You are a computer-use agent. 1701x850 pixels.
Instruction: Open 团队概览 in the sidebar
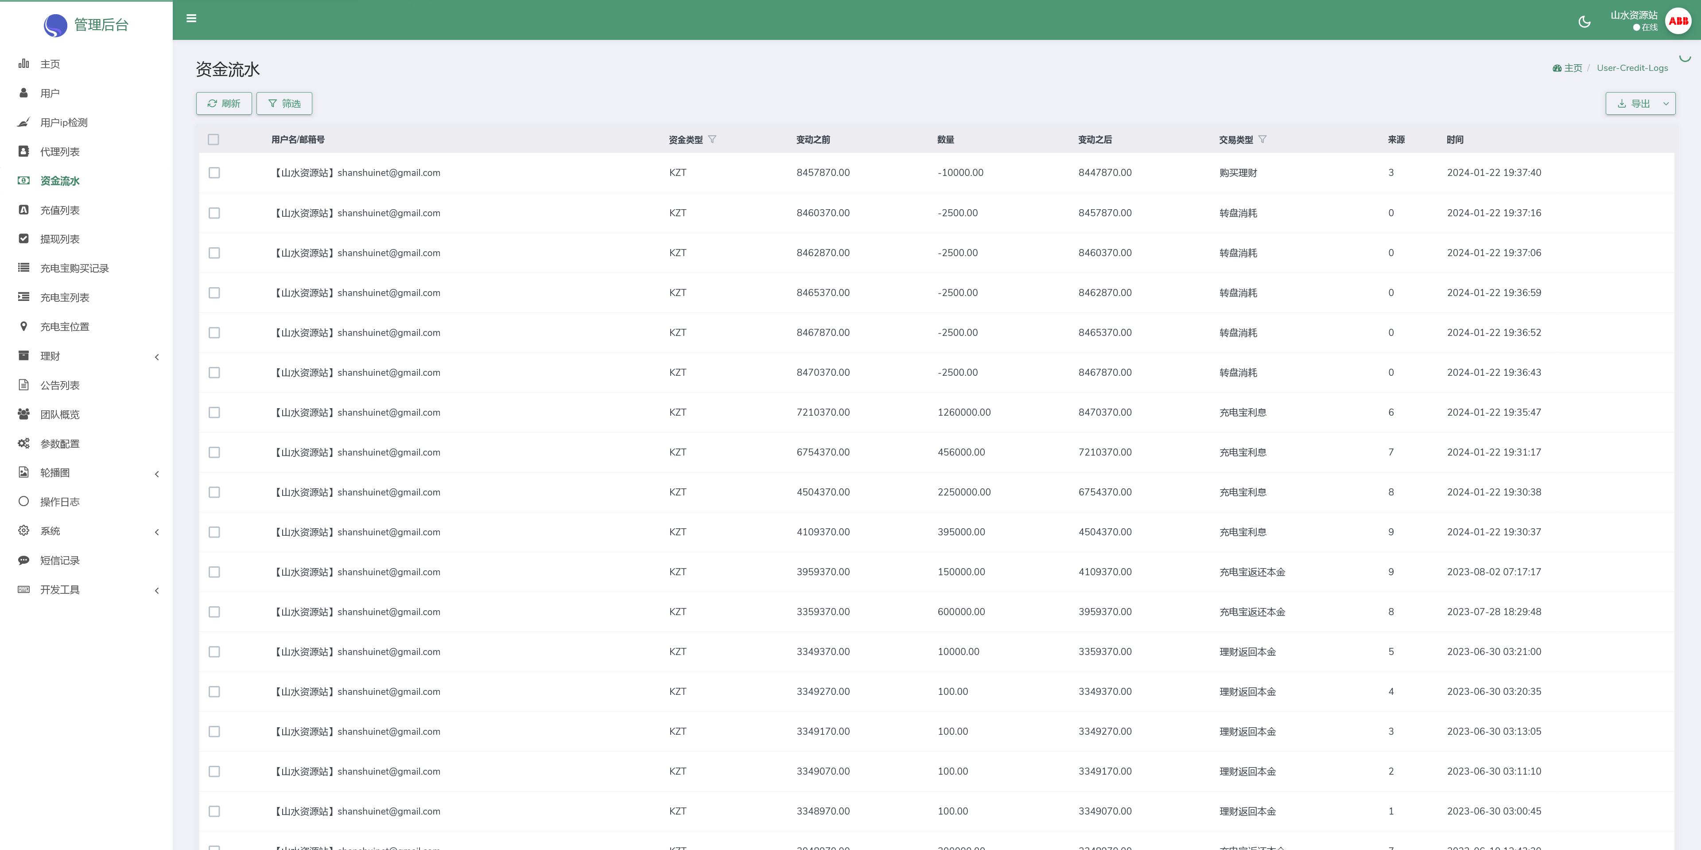59,414
